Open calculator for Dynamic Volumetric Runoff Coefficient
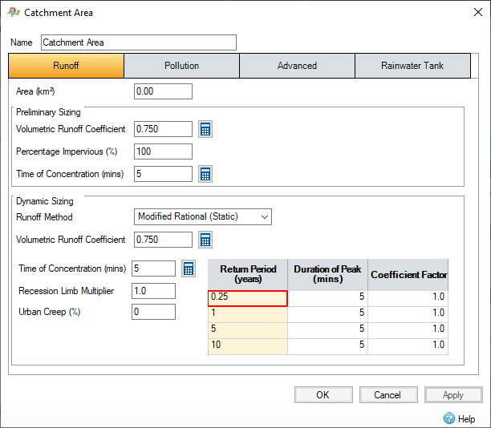 point(205,240)
